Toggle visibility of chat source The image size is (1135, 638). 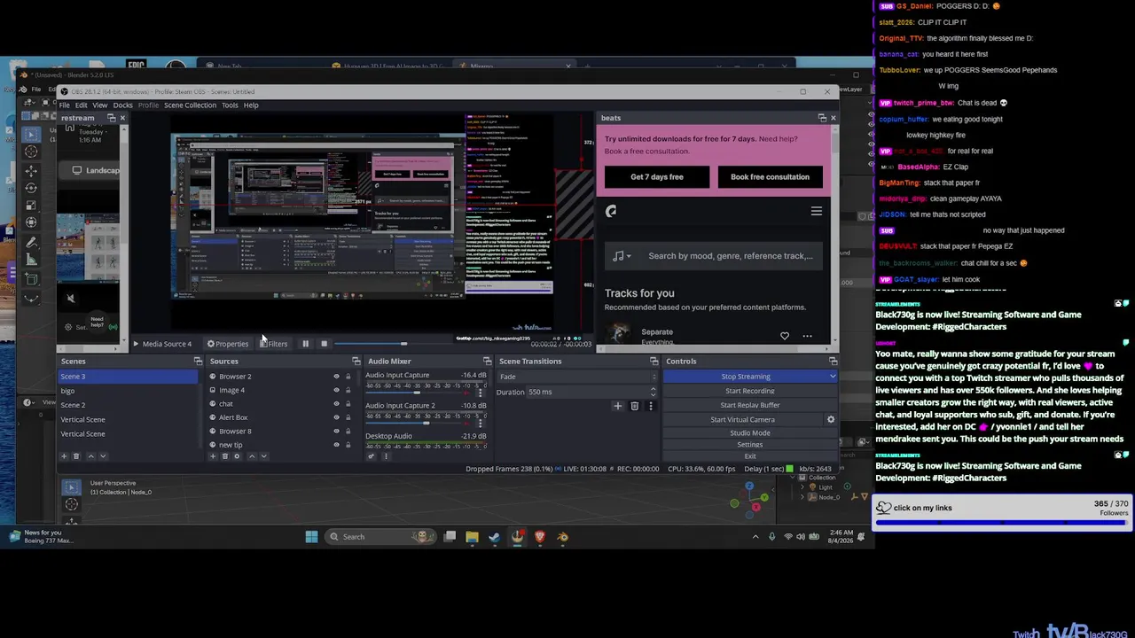click(336, 404)
